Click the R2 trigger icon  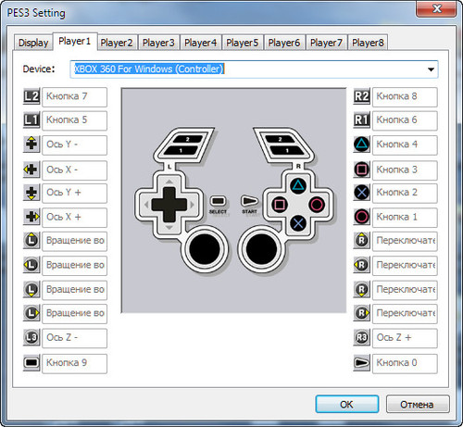pos(362,96)
